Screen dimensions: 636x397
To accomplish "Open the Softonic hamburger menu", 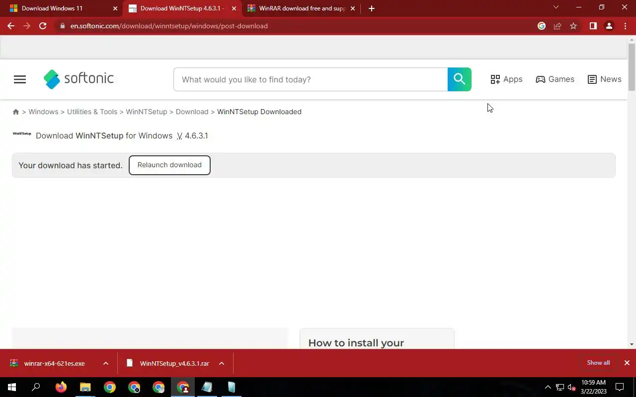I will click(20, 79).
